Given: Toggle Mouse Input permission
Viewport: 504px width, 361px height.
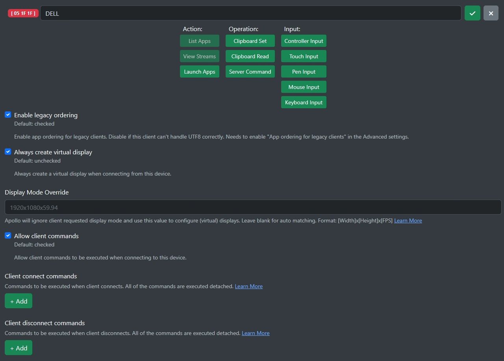Looking at the screenshot, I should click(304, 87).
